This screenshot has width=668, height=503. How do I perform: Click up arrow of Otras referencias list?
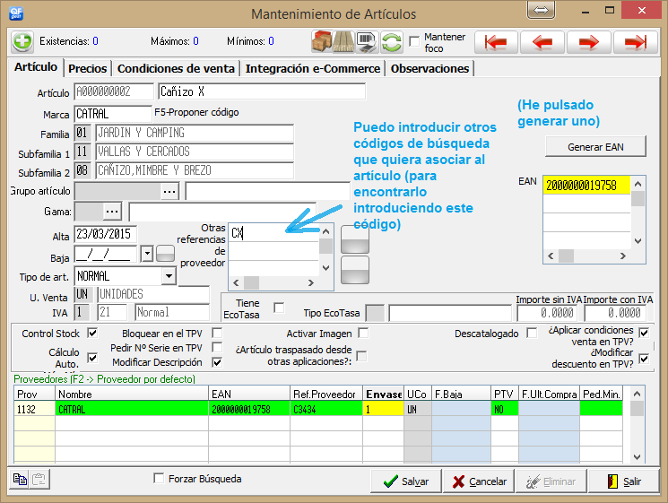325,231
